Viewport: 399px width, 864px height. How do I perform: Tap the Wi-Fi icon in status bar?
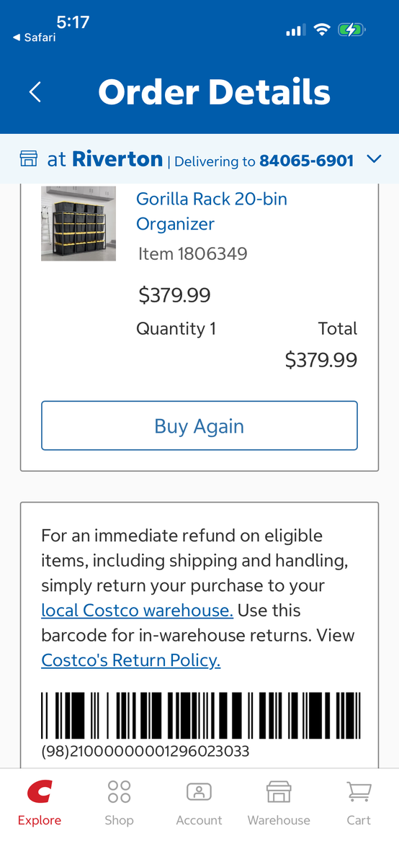322,30
